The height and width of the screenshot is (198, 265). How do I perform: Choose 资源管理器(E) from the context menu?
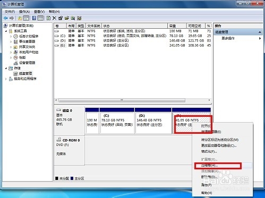[x=223, y=132]
